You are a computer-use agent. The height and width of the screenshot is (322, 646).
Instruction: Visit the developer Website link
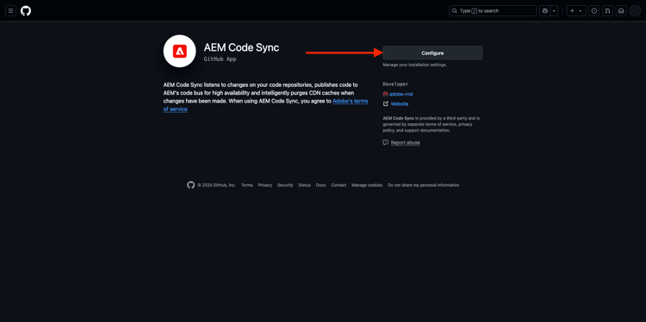click(x=399, y=104)
